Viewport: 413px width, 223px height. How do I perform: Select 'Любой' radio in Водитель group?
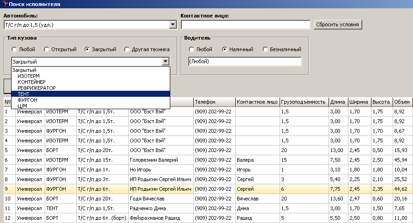coord(192,49)
